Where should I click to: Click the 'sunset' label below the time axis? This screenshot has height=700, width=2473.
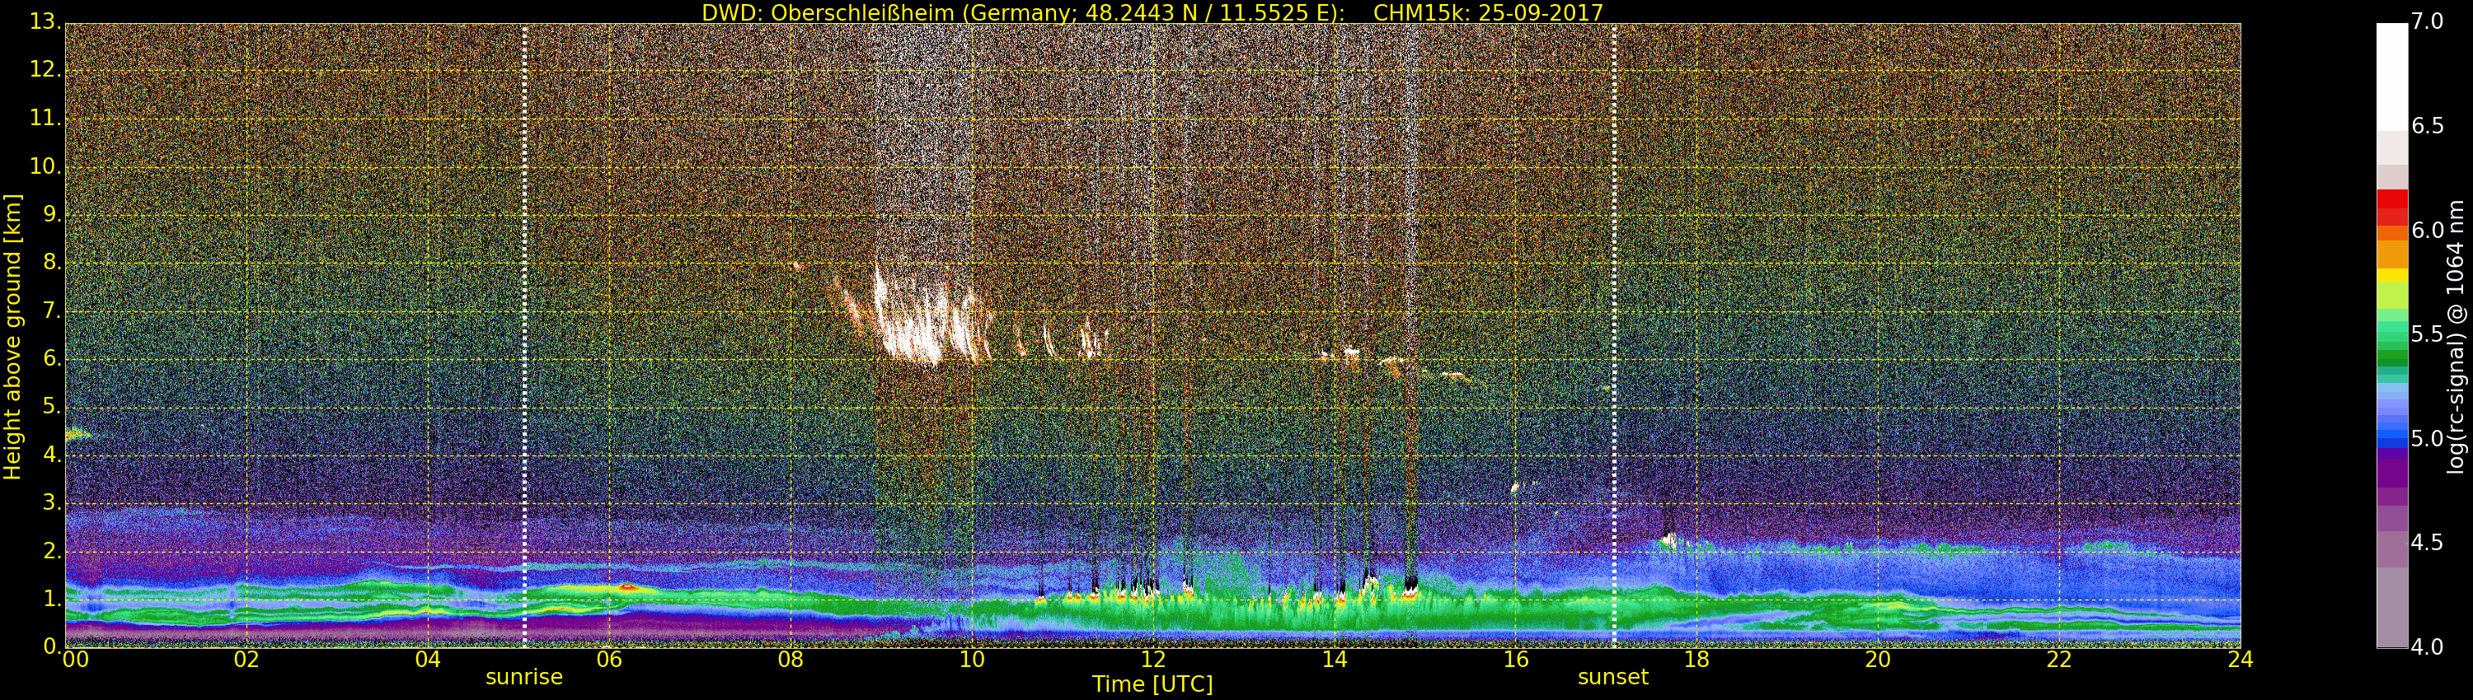point(1613,677)
